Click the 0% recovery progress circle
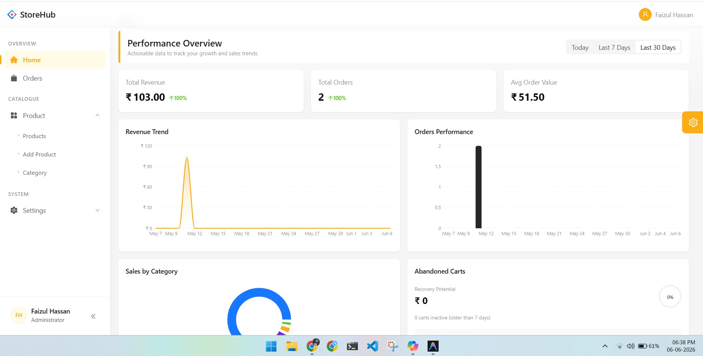Image resolution: width=703 pixels, height=356 pixels. pyautogui.click(x=670, y=297)
